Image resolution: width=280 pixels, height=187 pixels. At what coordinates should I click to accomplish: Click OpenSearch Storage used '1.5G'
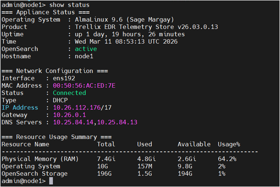(145, 174)
